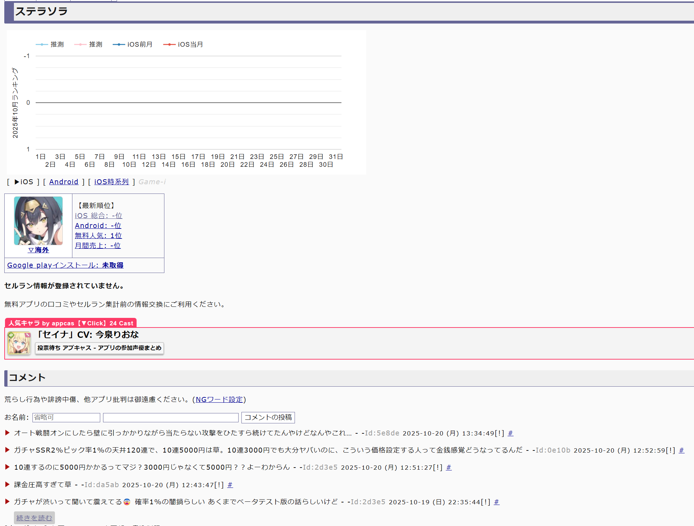The width and height of the screenshot is (694, 526).
Task: Click the コメントの投稿 button
Action: 268,417
